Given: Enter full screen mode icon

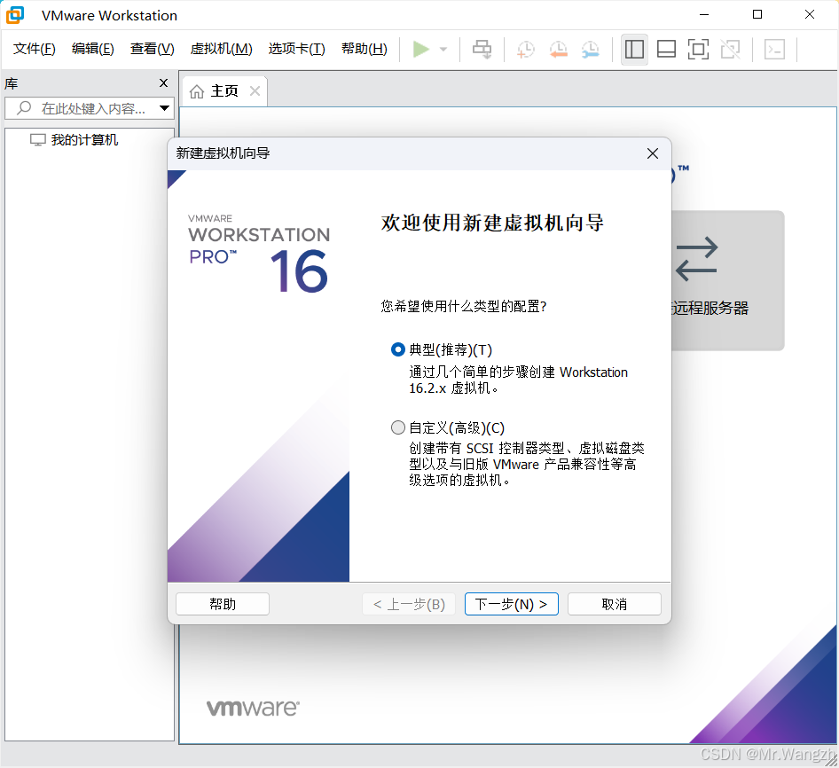Looking at the screenshot, I should (x=698, y=50).
